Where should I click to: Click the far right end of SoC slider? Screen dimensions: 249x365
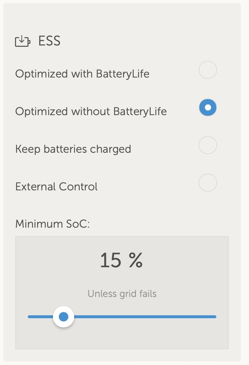[x=215, y=317]
